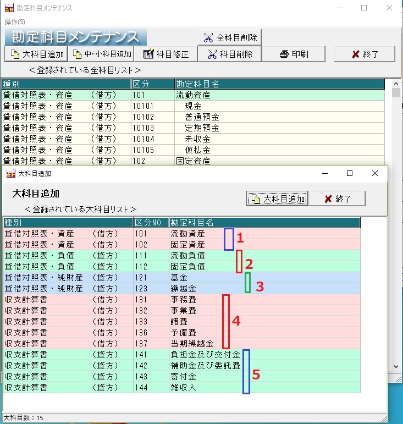
Task: Click code 10103 cell in main list
Action: tap(153, 128)
